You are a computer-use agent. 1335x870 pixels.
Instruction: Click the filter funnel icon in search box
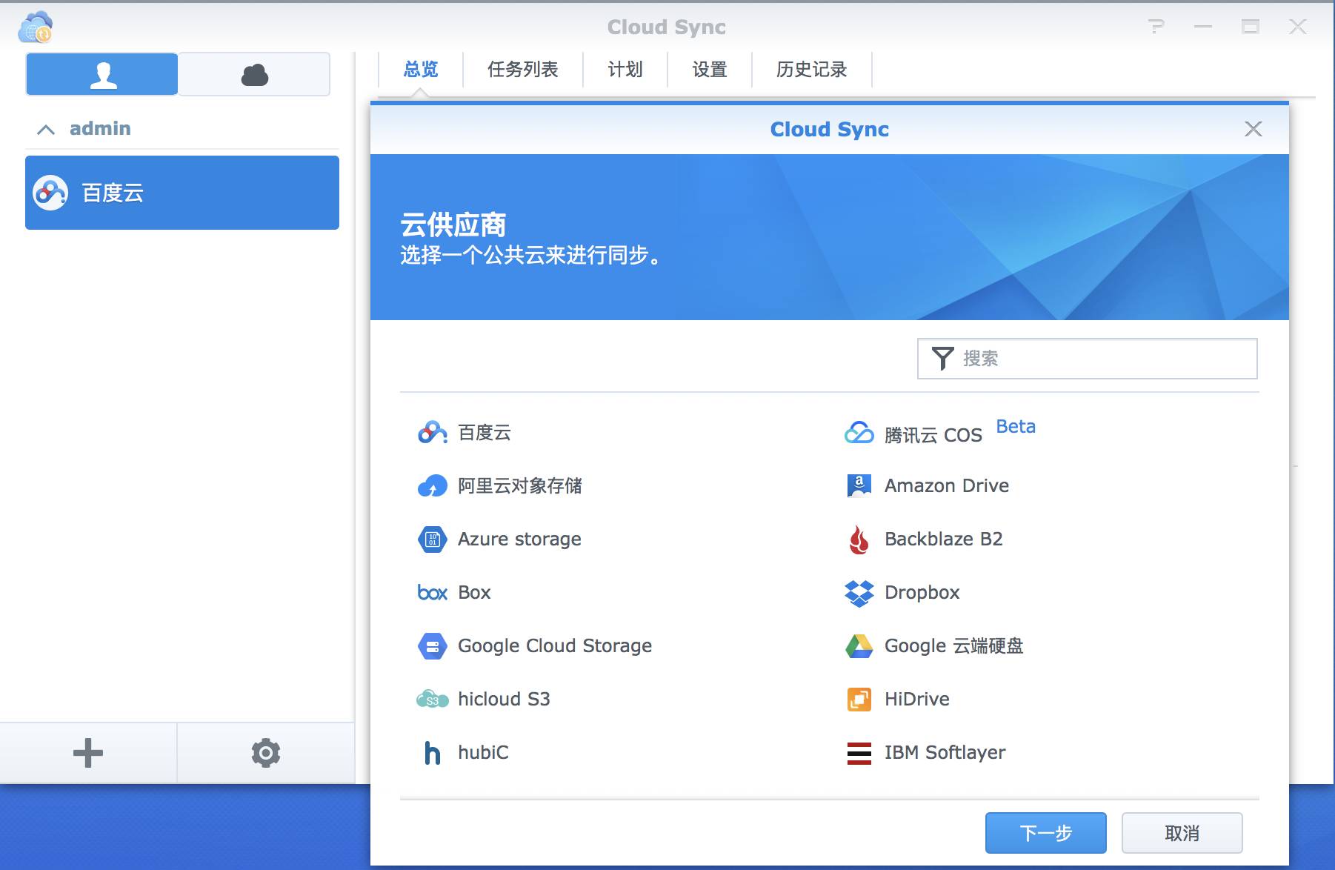click(942, 359)
